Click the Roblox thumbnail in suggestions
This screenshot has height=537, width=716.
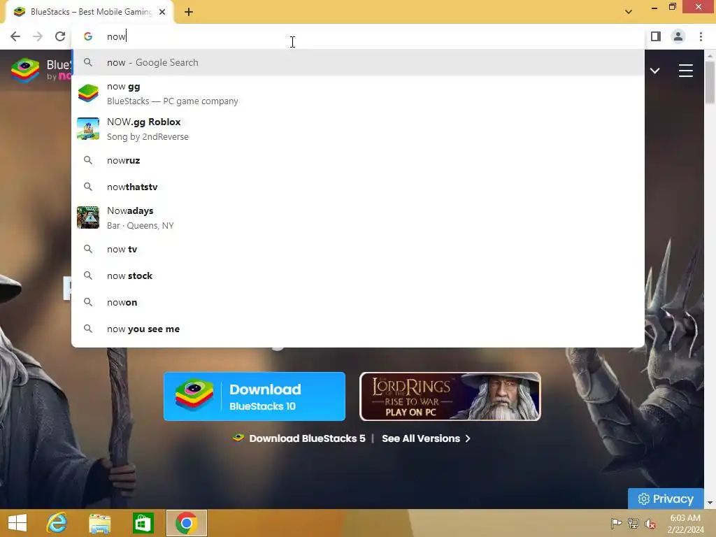[88, 129]
